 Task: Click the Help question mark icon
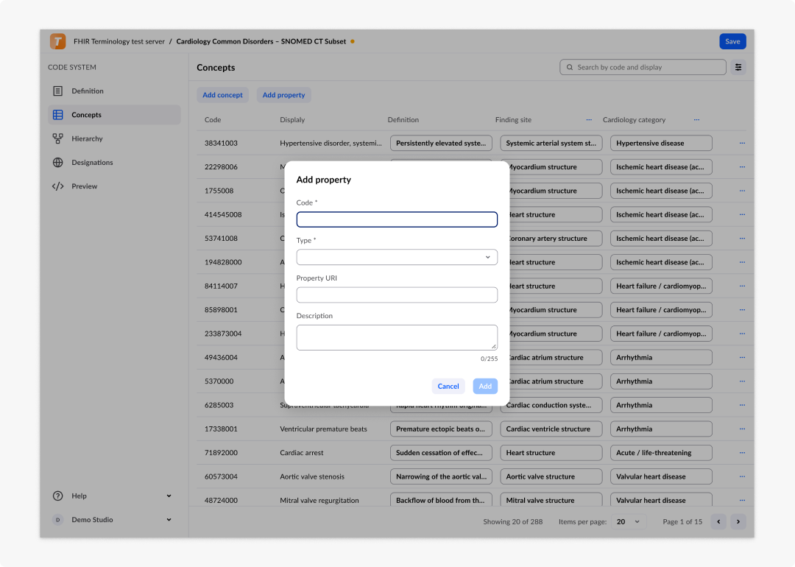pos(58,496)
